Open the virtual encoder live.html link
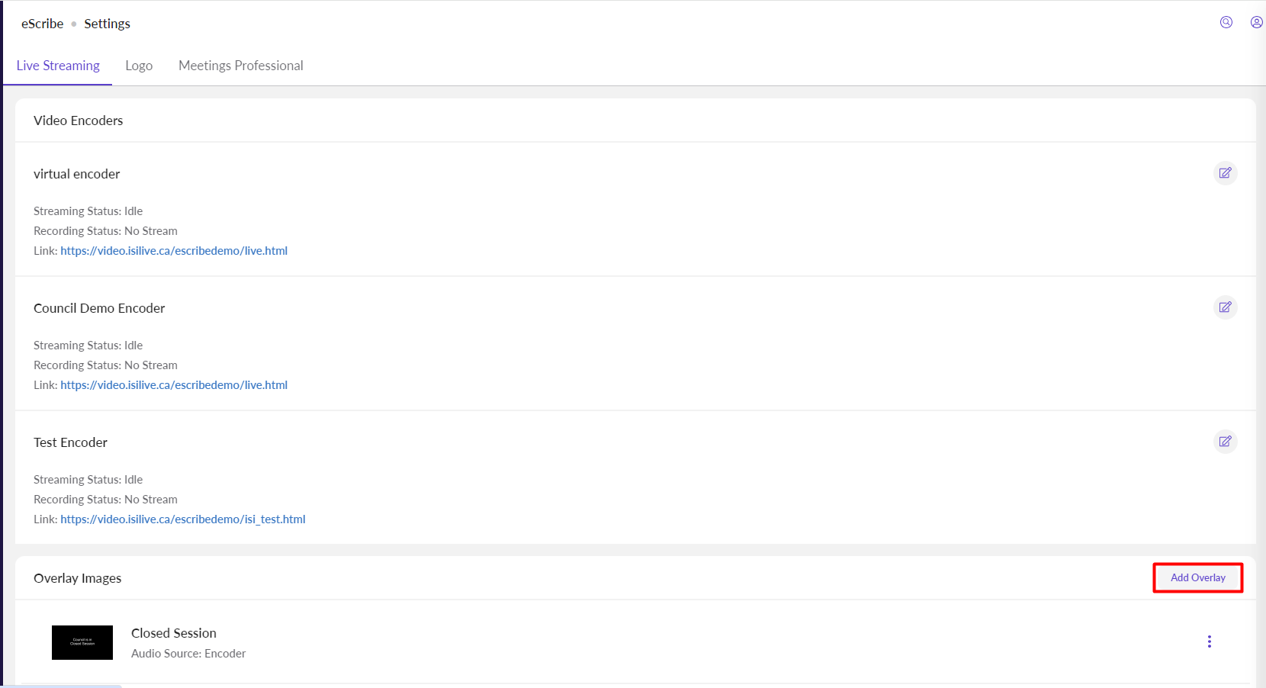The height and width of the screenshot is (688, 1266). [x=174, y=251]
